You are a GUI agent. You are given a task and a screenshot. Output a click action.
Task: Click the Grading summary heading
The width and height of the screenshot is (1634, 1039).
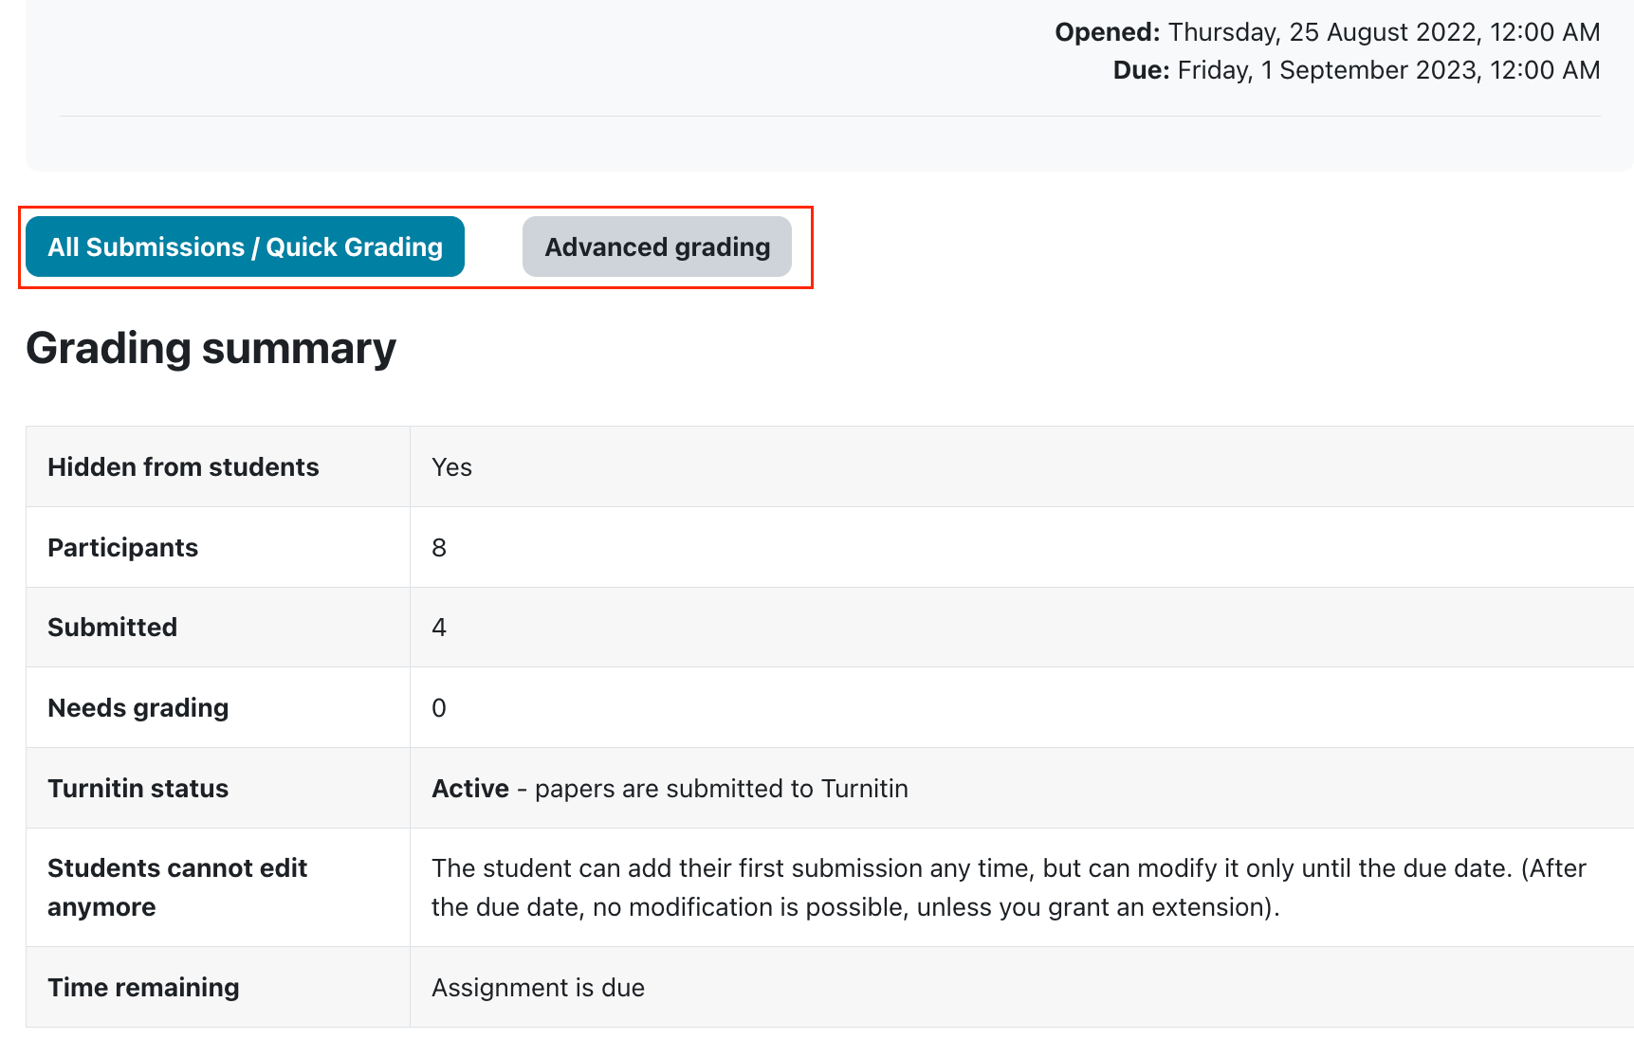pyautogui.click(x=211, y=349)
